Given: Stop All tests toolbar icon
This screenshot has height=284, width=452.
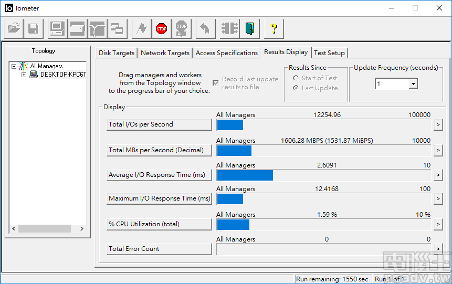Looking at the screenshot, I should 181,28.
